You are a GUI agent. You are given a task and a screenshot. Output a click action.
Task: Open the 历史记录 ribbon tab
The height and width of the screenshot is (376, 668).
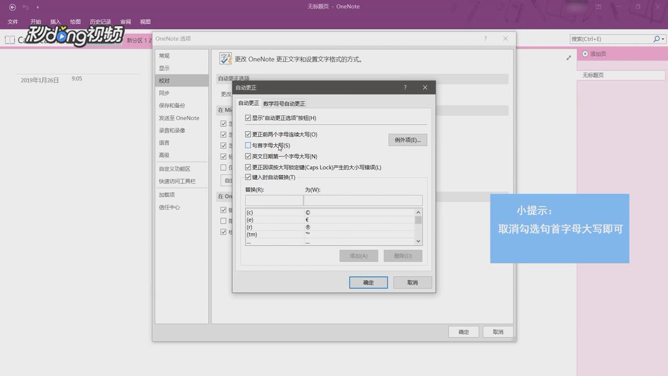tap(100, 22)
